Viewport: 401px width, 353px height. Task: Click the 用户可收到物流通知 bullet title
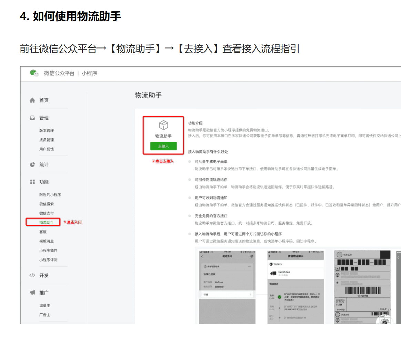click(211, 198)
